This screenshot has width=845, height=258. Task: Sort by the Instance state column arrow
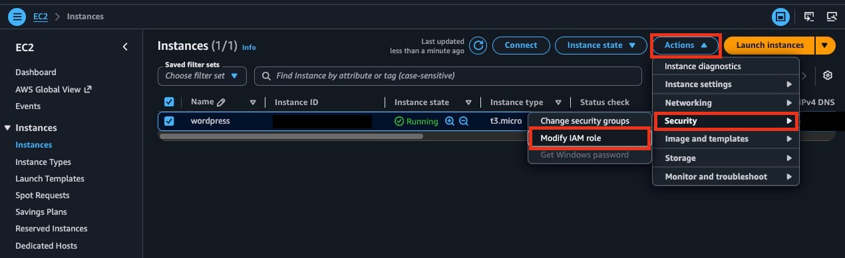(x=468, y=102)
